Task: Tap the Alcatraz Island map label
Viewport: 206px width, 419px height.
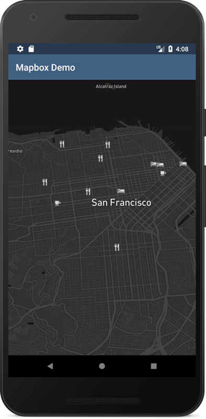Action: coord(111,86)
